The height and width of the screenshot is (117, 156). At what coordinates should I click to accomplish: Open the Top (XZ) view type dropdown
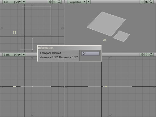point(12,2)
